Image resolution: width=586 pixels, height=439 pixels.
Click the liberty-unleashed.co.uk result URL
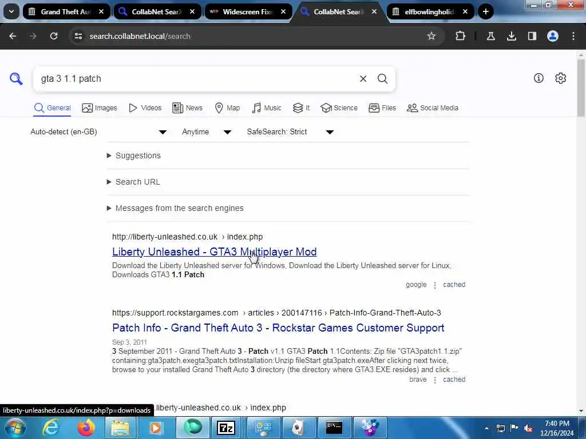187,237
